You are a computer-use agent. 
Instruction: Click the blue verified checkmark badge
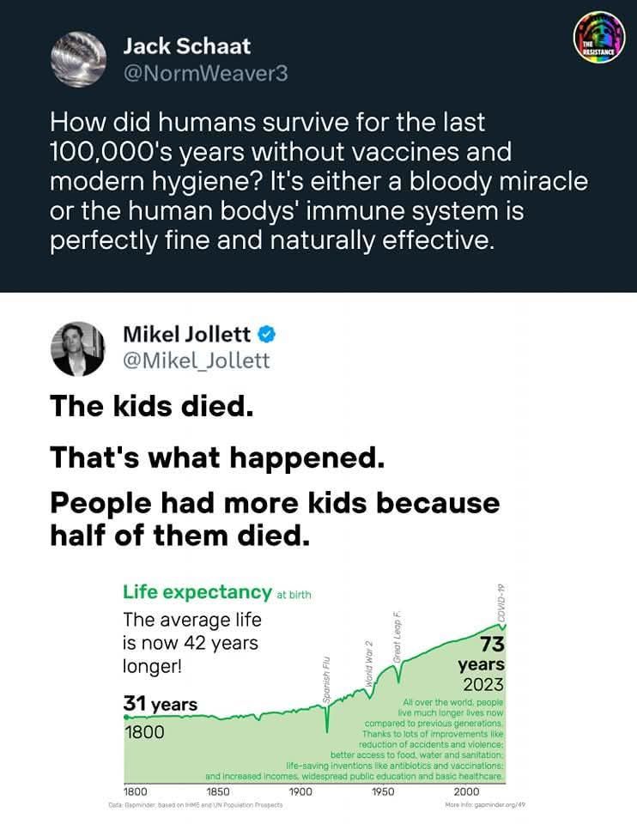pyautogui.click(x=268, y=333)
